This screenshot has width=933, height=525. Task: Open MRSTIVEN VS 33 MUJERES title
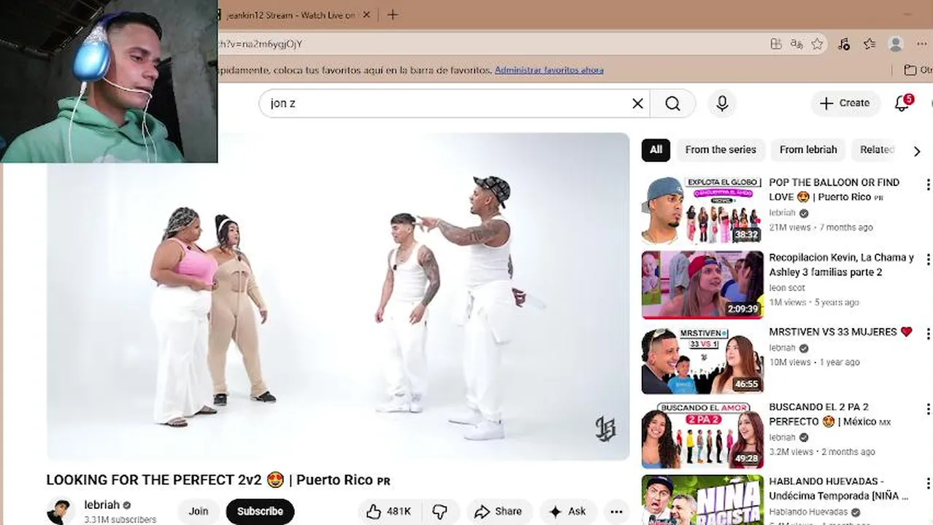[840, 332]
